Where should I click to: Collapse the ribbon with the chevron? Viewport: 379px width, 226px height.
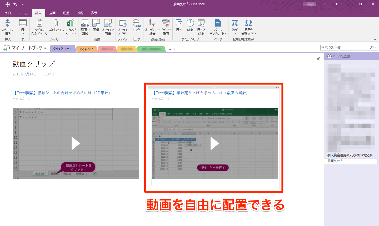click(375, 39)
